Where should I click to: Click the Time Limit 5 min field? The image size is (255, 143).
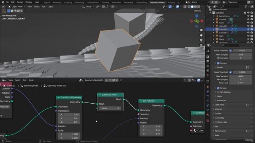241,83
